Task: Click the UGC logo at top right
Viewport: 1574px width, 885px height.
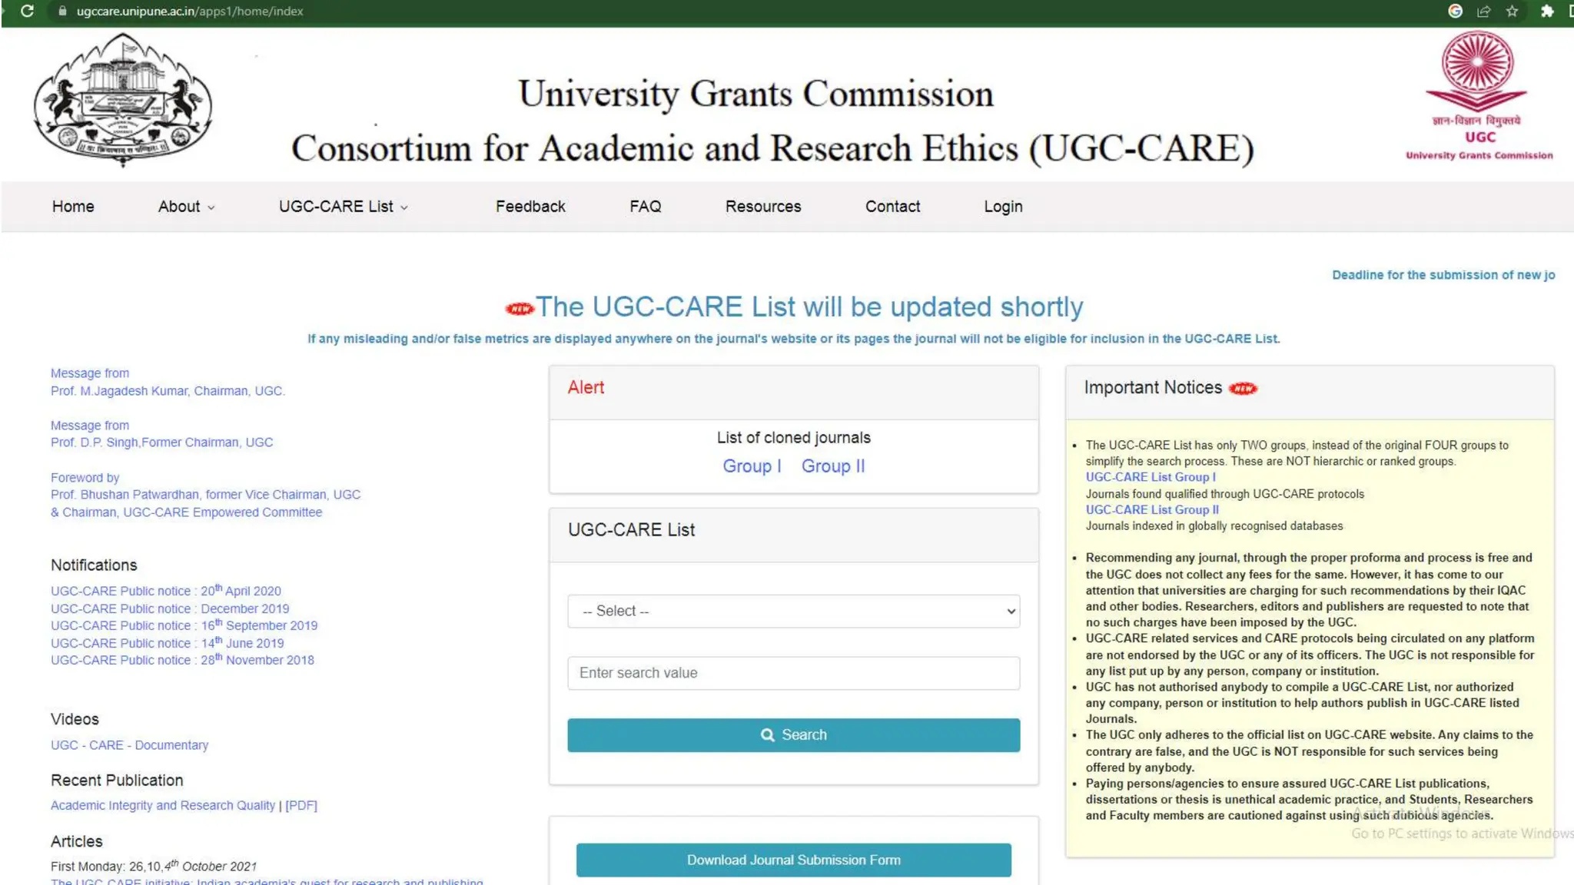Action: pos(1478,96)
